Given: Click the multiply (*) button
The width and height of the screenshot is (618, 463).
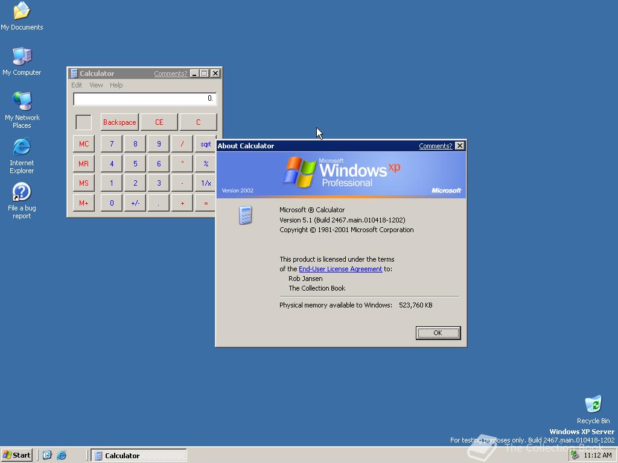Looking at the screenshot, I should tap(182, 163).
